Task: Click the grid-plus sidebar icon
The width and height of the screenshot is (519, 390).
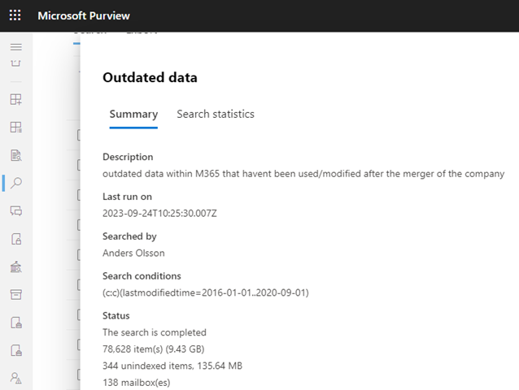Action: click(15, 99)
